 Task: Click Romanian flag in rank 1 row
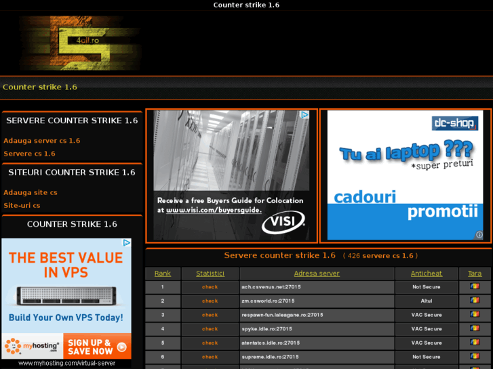coord(475,286)
